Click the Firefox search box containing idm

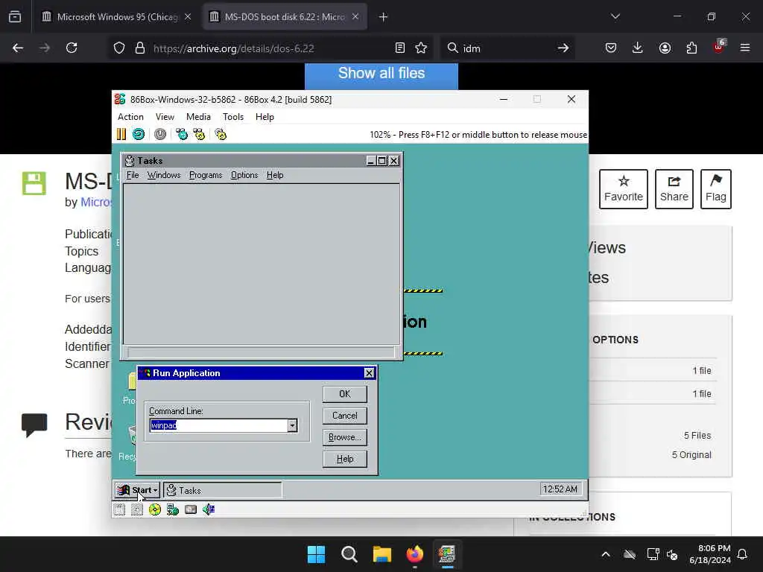point(506,48)
